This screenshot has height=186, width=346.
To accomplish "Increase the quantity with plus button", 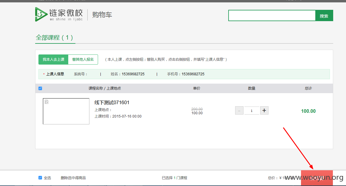I will coord(264,110).
